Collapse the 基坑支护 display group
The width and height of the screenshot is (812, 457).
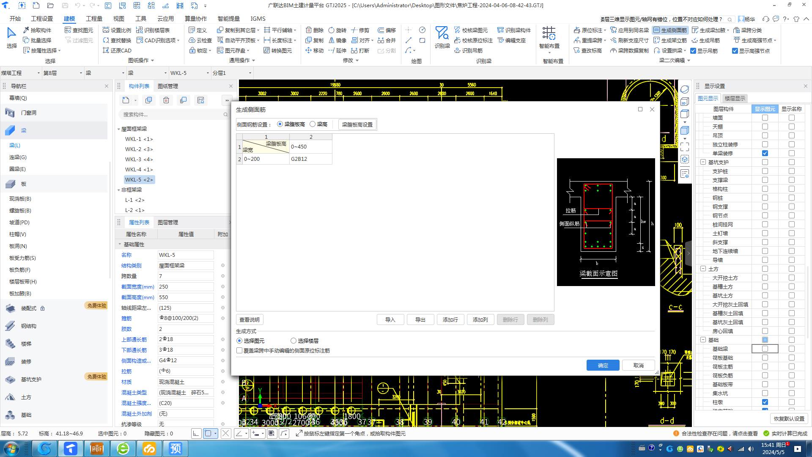click(x=703, y=162)
